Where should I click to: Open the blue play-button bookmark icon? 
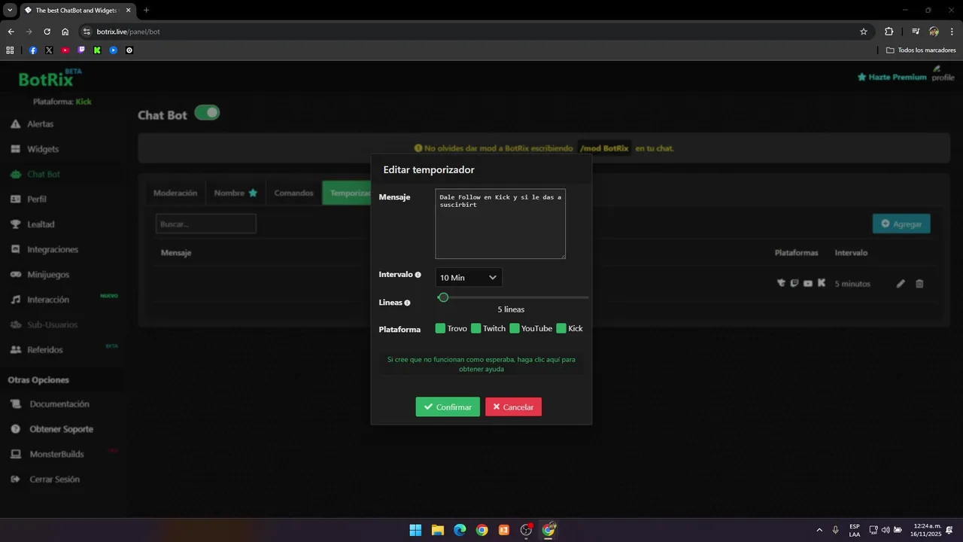(114, 50)
